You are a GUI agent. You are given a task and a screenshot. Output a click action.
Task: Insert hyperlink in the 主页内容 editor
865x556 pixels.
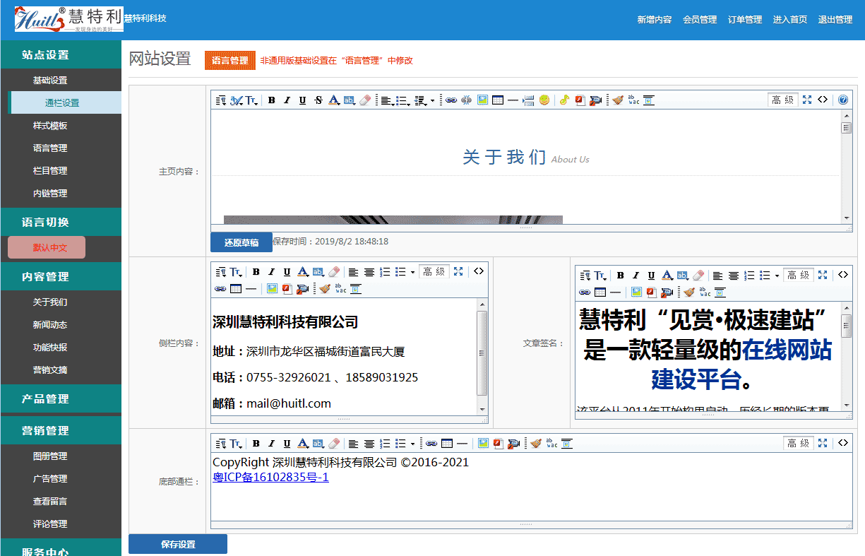coord(451,100)
